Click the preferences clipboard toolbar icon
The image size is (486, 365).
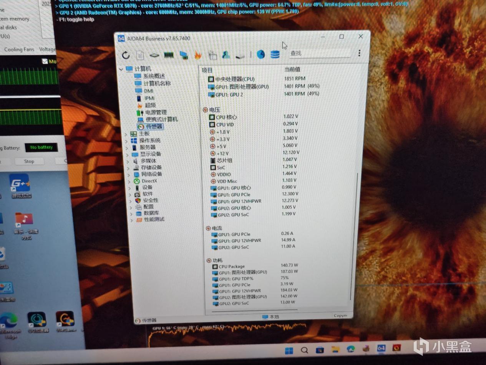[x=212, y=55]
